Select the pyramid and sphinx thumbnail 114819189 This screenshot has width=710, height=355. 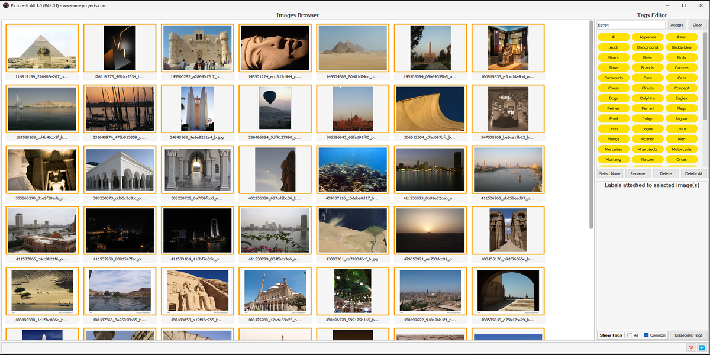[42, 48]
